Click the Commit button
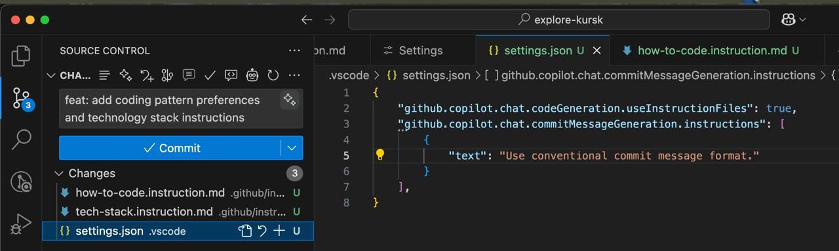Viewport: 839px width, 251px height. tap(170, 148)
